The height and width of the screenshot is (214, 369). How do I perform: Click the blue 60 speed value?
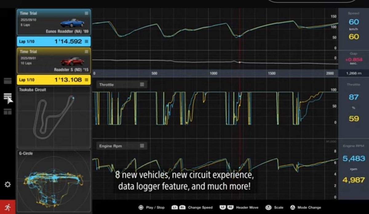354,22
